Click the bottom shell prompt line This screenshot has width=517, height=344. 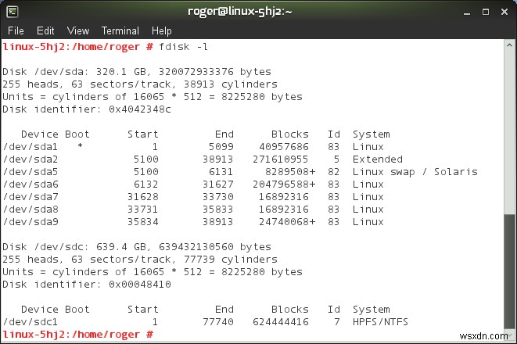tap(77, 334)
